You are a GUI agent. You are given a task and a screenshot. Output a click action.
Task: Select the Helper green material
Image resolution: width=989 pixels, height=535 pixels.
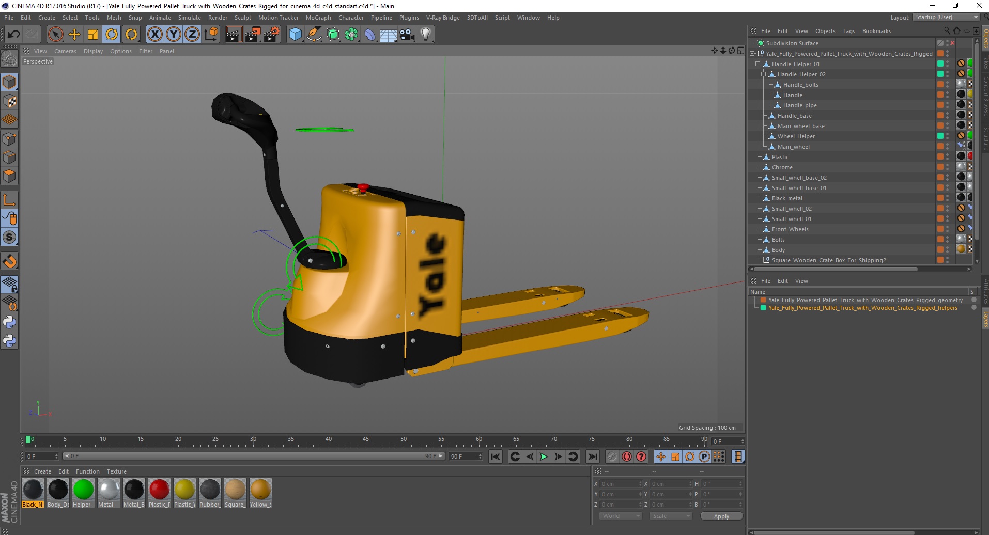click(x=83, y=493)
